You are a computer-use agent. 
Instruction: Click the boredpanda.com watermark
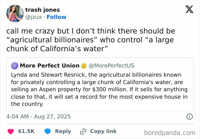[x=170, y=133]
